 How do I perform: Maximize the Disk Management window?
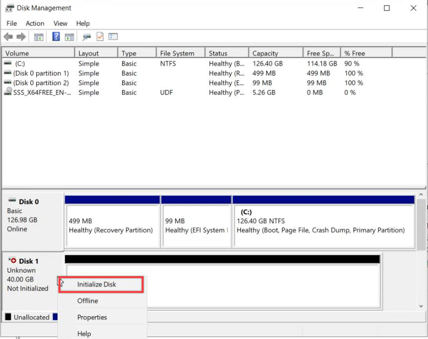tap(387, 8)
